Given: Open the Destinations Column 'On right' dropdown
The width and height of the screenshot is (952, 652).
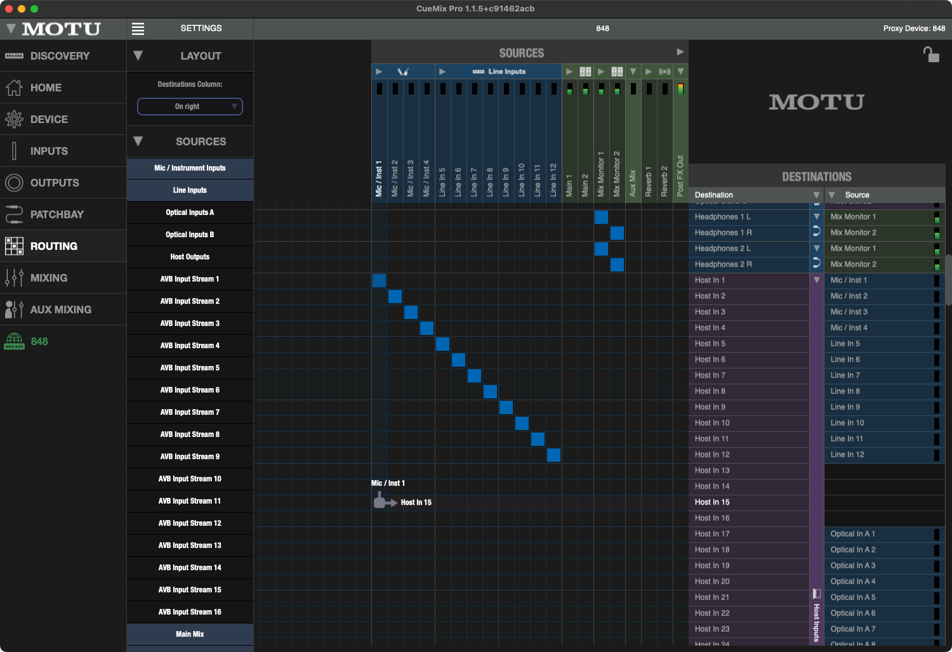Looking at the screenshot, I should pos(190,107).
